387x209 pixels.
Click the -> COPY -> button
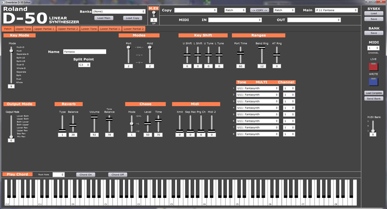coord(259,10)
